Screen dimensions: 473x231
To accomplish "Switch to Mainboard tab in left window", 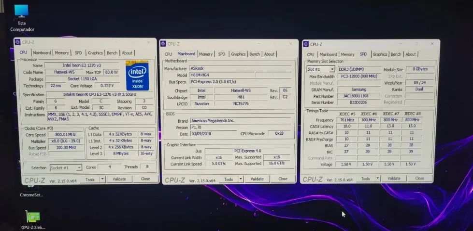I will 42,52.
